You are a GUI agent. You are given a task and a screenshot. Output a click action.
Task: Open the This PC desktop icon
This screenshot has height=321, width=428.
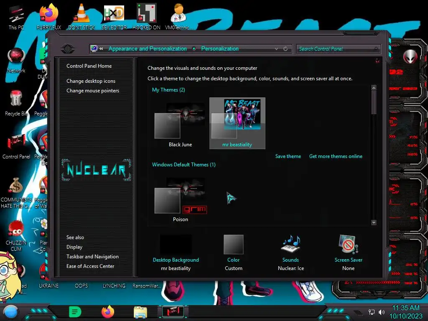16,18
